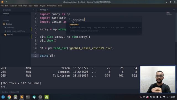Go to next tab with right arrow

37,10
